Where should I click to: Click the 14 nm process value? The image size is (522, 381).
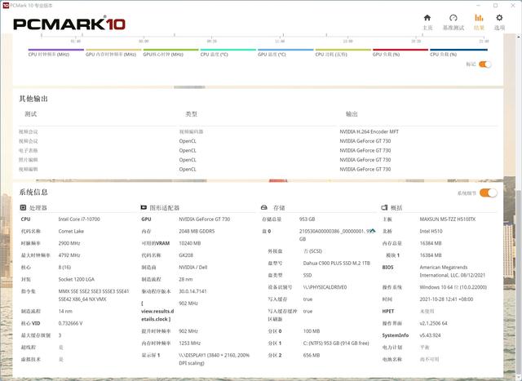pos(65,311)
